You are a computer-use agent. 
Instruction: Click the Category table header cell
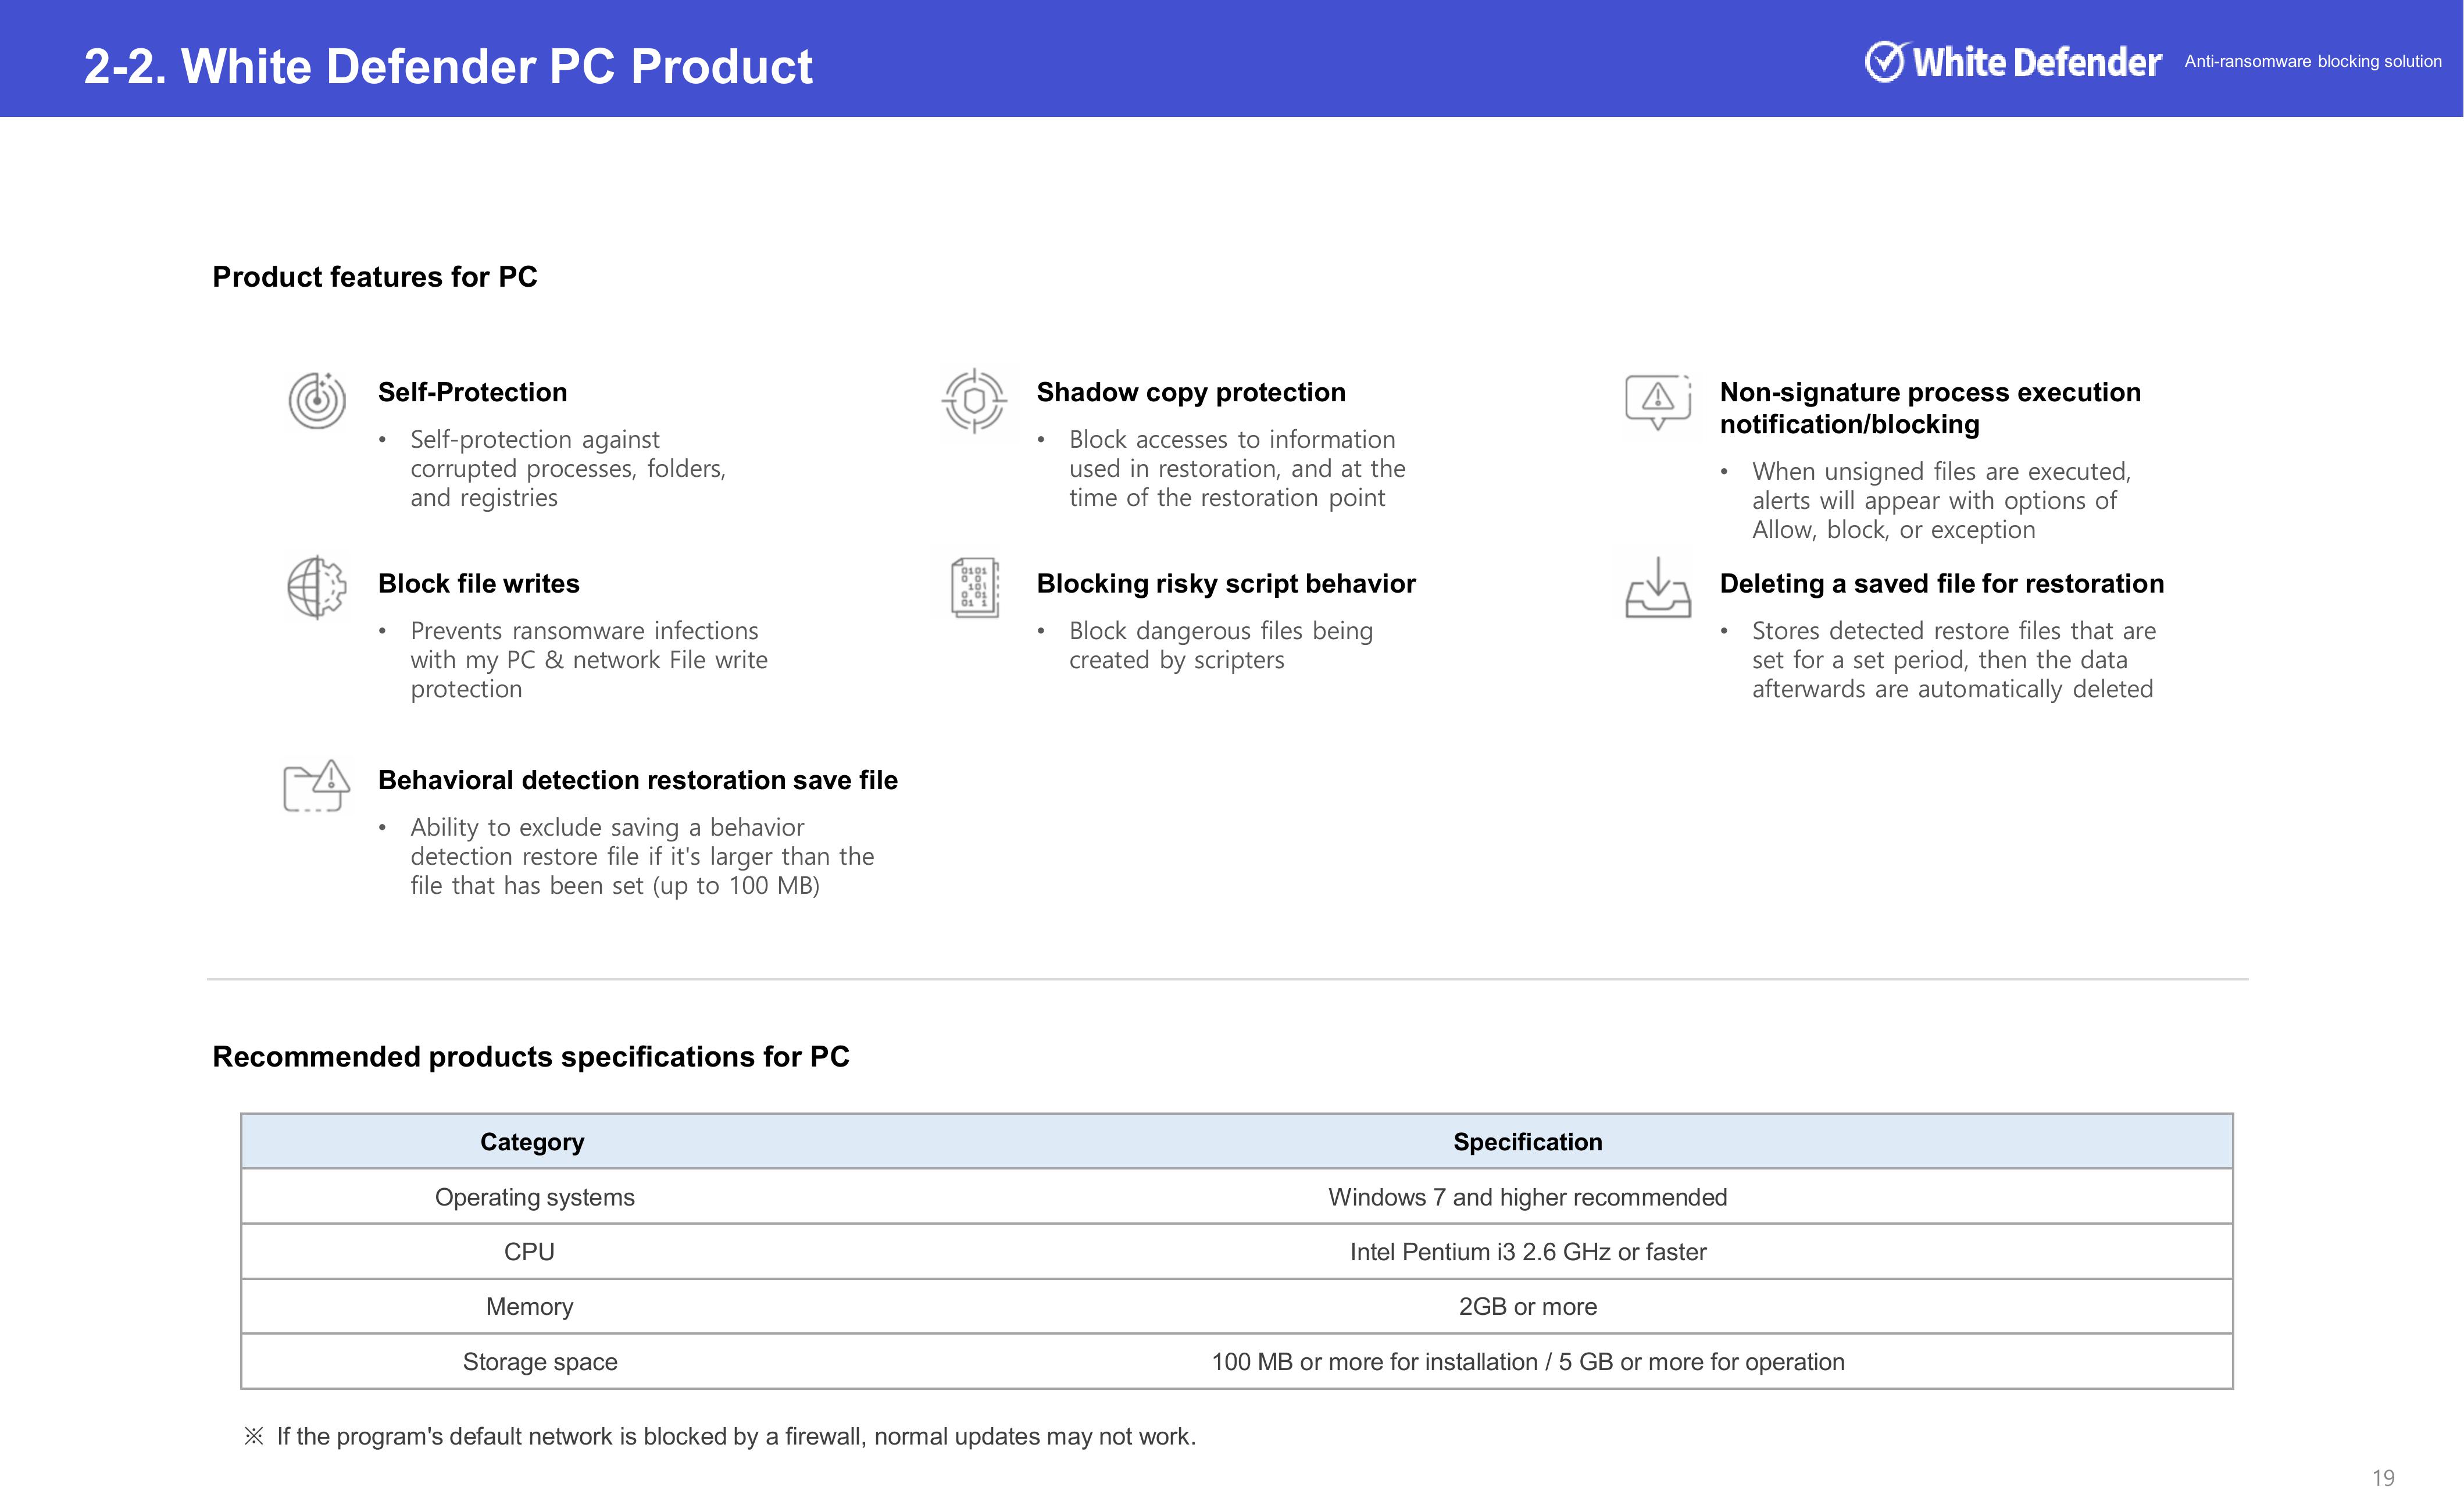pyautogui.click(x=532, y=1142)
